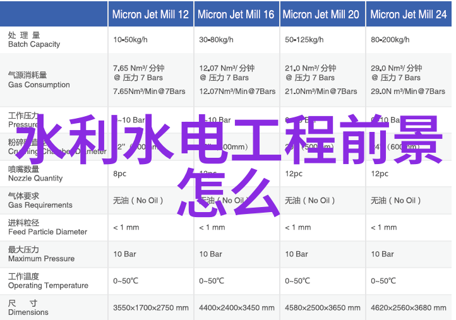This screenshot has height=320, width=456.
Task: Click < 1 mm under Micron Jet Mill 12
Action: pos(126,227)
